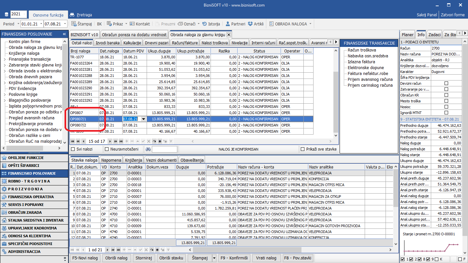468x263 pixels.
Task: Check the Neuravnoteženi filter box
Action: (107, 149)
